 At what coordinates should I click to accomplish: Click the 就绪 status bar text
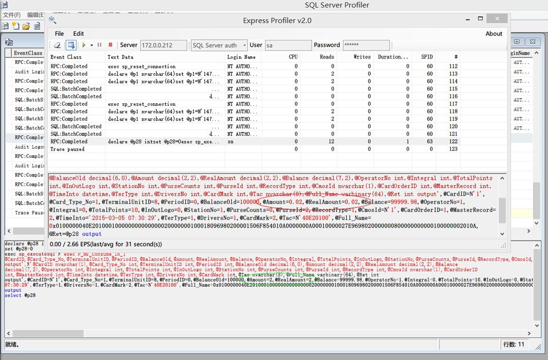(x=12, y=344)
